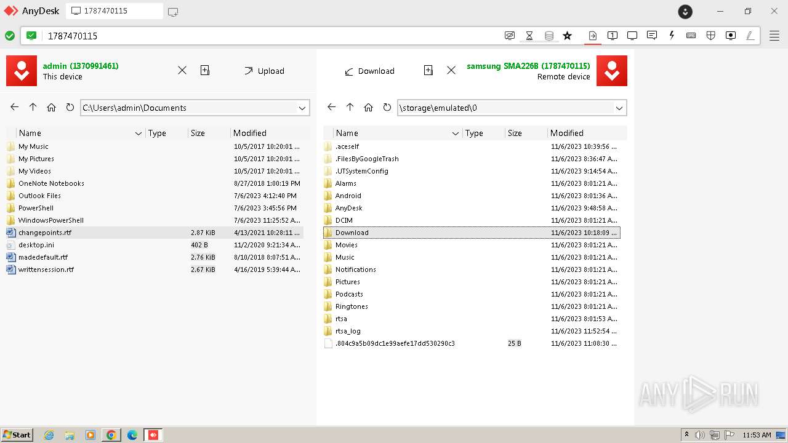This screenshot has height=443, width=788.
Task: Open the whiteboard pen icon
Action: coord(750,36)
